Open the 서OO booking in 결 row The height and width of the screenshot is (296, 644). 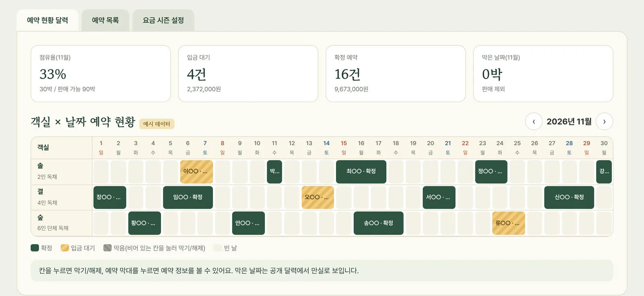(x=439, y=198)
